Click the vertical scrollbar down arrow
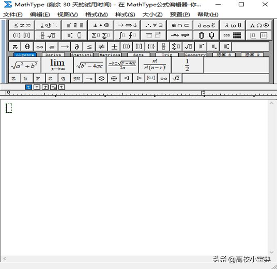The width and height of the screenshot is (277, 269). point(271,252)
